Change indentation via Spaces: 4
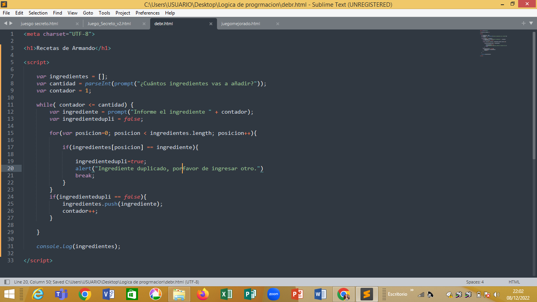 point(475,282)
